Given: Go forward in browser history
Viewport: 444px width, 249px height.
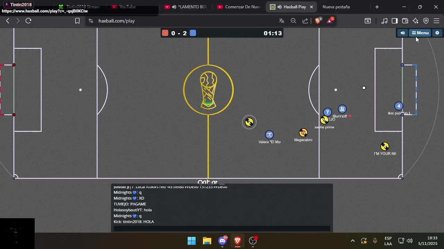Looking at the screenshot, I should tap(18, 21).
